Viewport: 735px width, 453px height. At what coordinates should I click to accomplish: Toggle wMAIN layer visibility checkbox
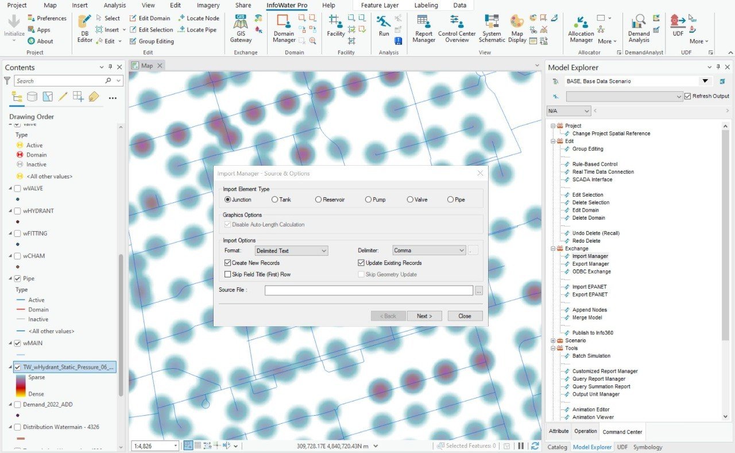pyautogui.click(x=18, y=343)
